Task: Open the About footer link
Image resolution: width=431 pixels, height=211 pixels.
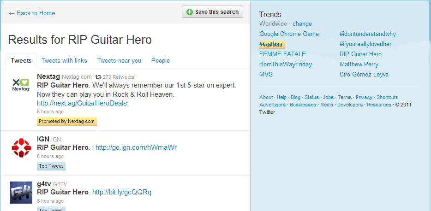Action: click(266, 97)
